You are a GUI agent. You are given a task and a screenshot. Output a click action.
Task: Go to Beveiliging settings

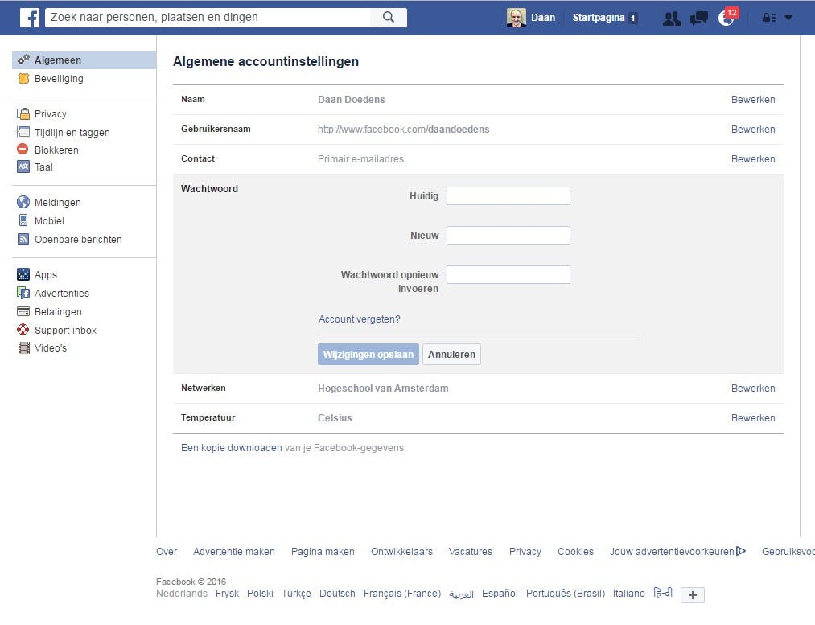[x=59, y=79]
